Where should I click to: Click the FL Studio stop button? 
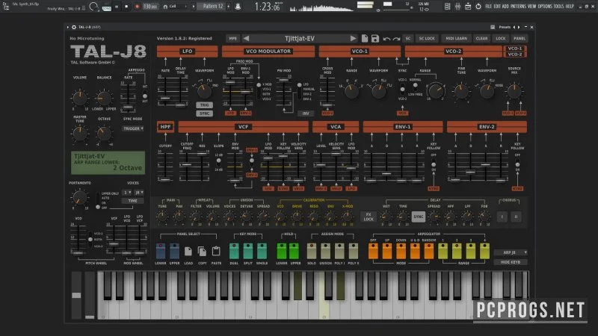126,7
